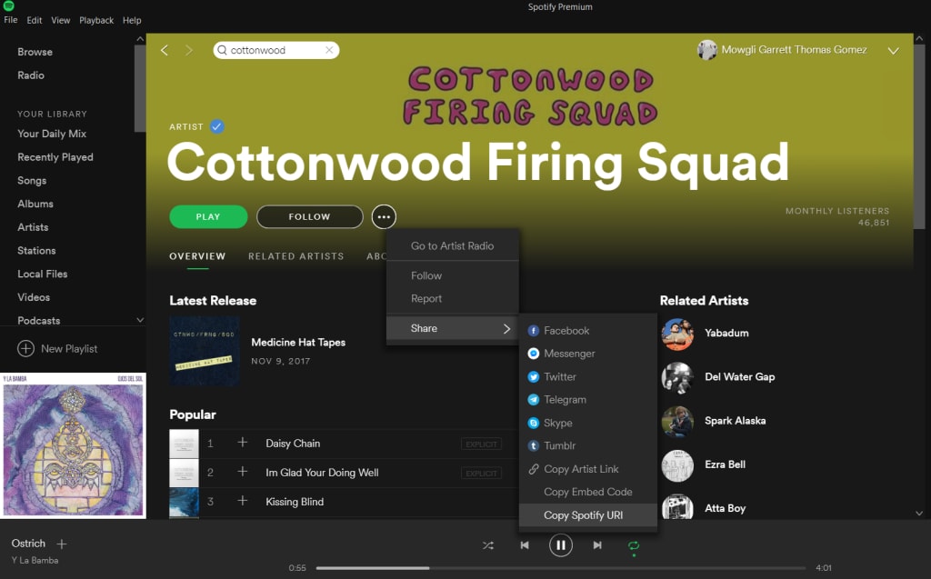Skip to the previous track
931x579 pixels.
click(x=525, y=545)
